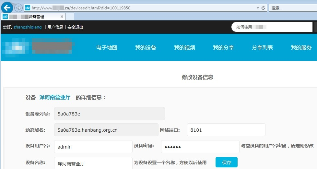The width and height of the screenshot is (317, 169).
Task: Open the 电子地图 navigation item
Action: (x=107, y=48)
